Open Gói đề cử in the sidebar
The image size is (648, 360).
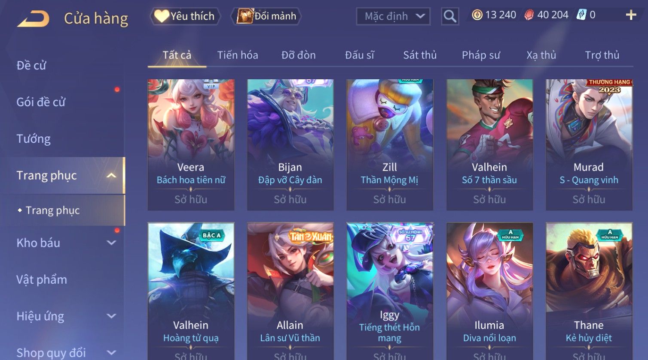[x=41, y=102]
